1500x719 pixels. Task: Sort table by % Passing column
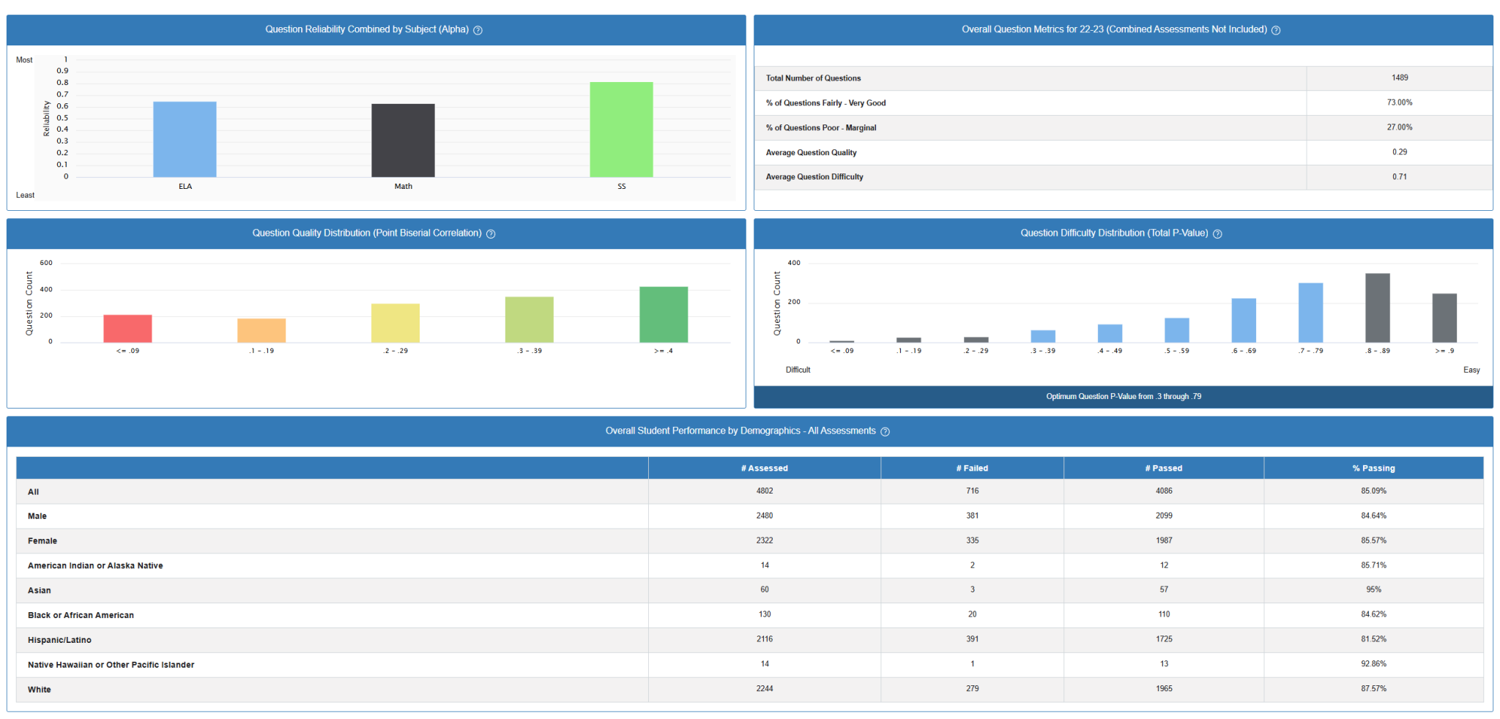pyautogui.click(x=1373, y=468)
